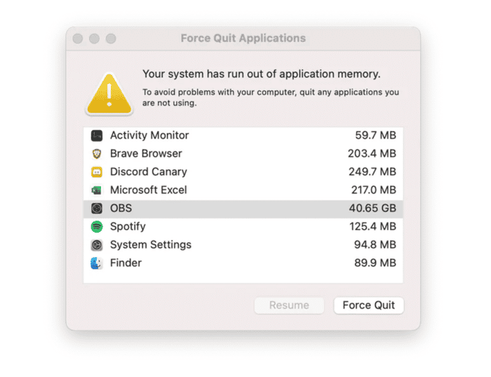This screenshot has width=491, height=377.
Task: Click the Force Quit Applications title
Action: click(243, 38)
